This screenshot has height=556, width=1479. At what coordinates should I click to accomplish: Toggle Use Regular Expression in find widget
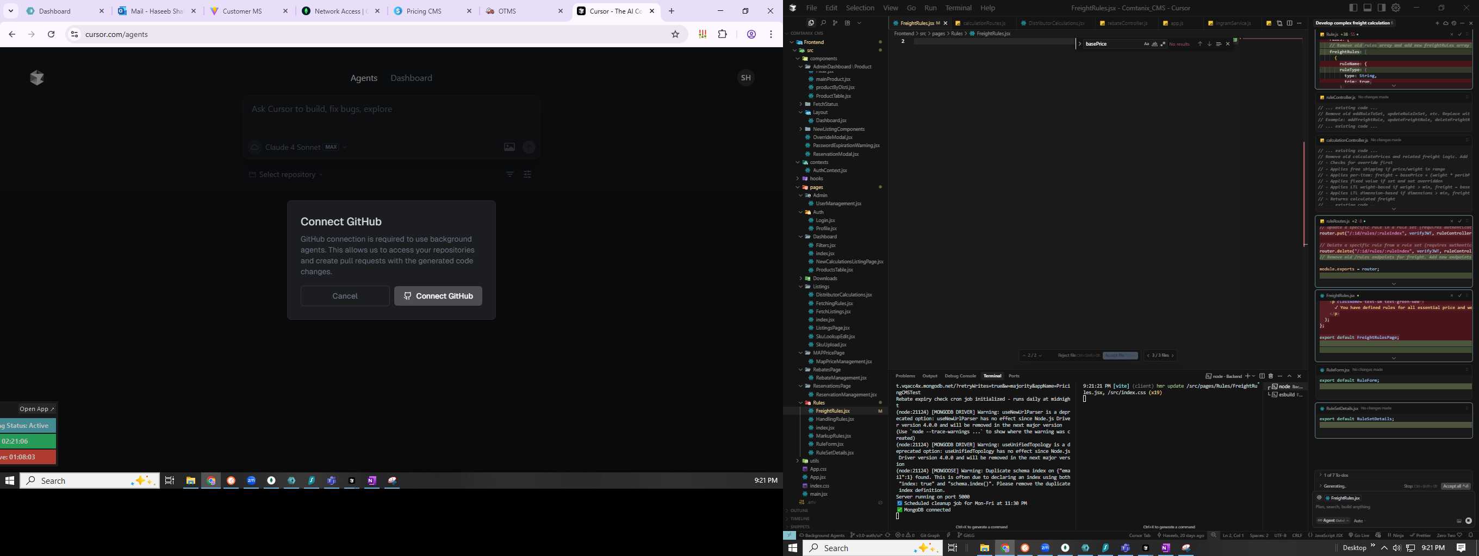click(x=1163, y=44)
